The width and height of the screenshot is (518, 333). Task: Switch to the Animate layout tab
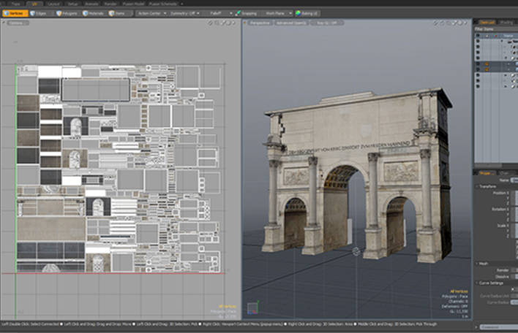coord(91,4)
